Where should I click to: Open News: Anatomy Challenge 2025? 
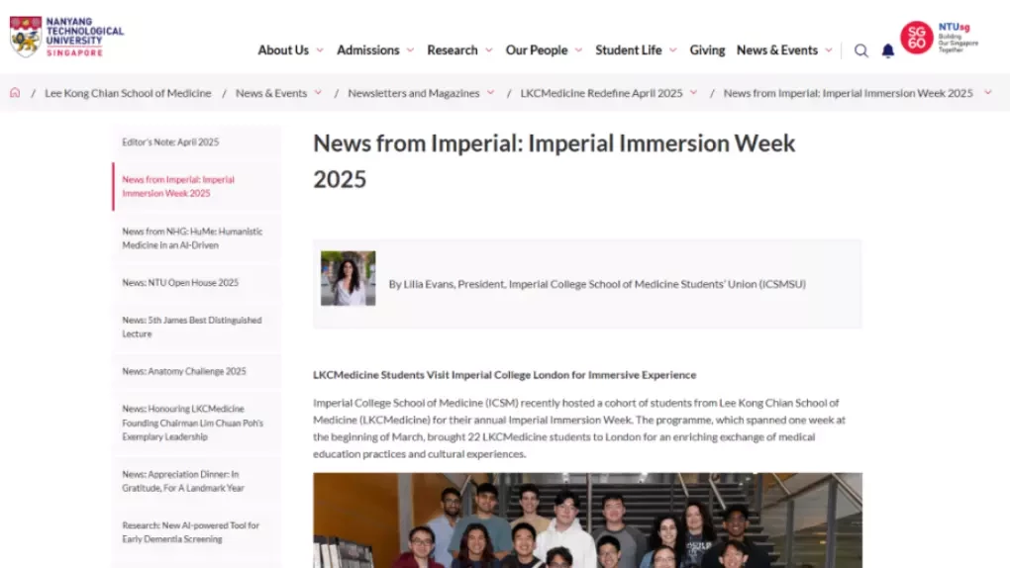pos(196,372)
